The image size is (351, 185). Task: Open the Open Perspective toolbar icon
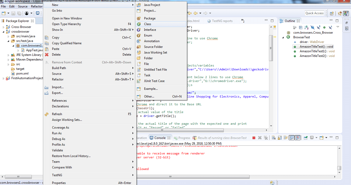tap(332, 13)
